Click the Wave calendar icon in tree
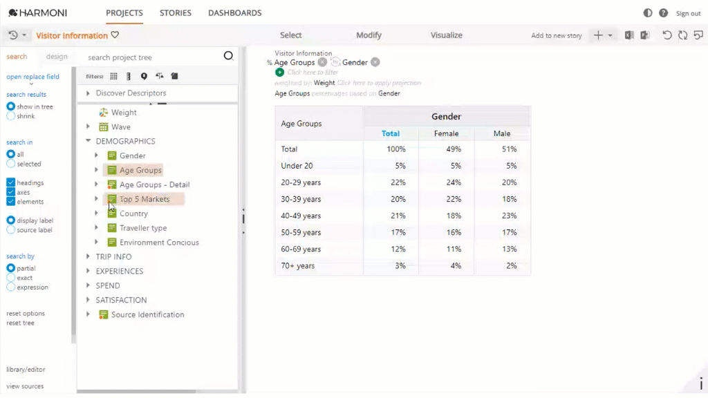 click(104, 127)
